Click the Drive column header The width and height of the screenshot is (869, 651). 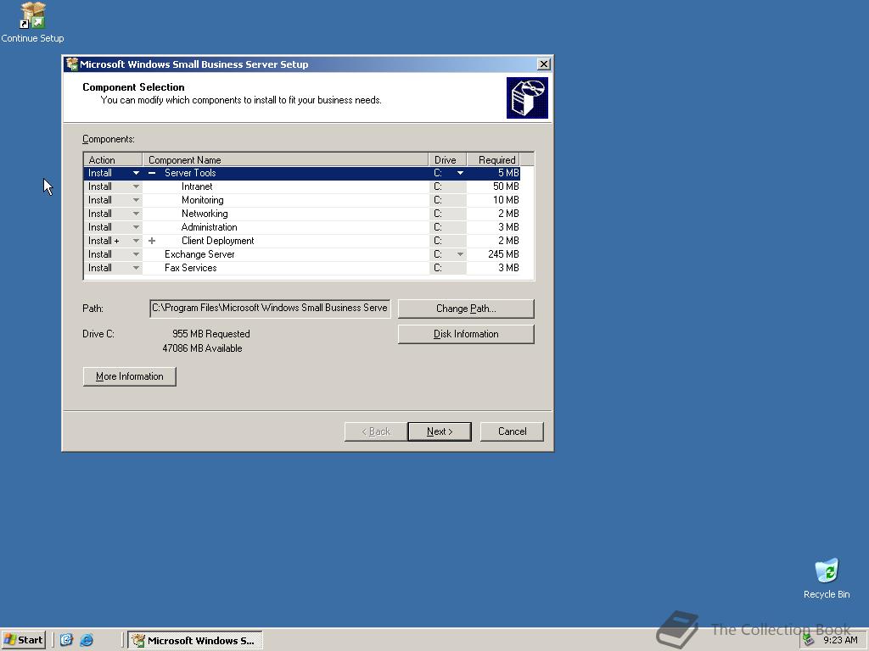coord(447,159)
